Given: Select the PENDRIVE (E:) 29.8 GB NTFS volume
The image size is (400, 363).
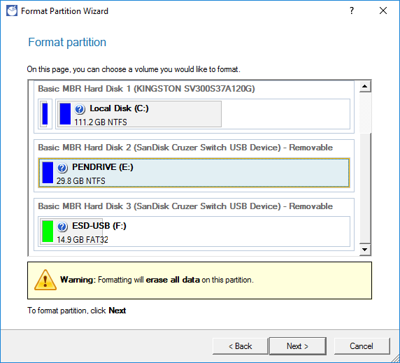Looking at the screenshot, I should pos(194,173).
